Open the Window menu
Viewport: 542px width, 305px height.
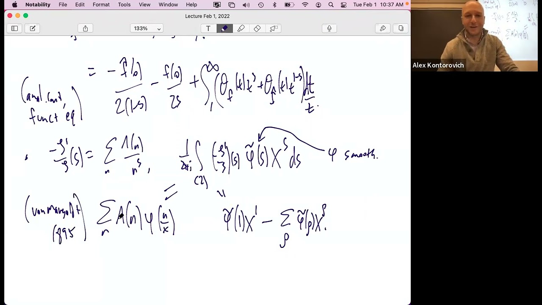tap(168, 5)
